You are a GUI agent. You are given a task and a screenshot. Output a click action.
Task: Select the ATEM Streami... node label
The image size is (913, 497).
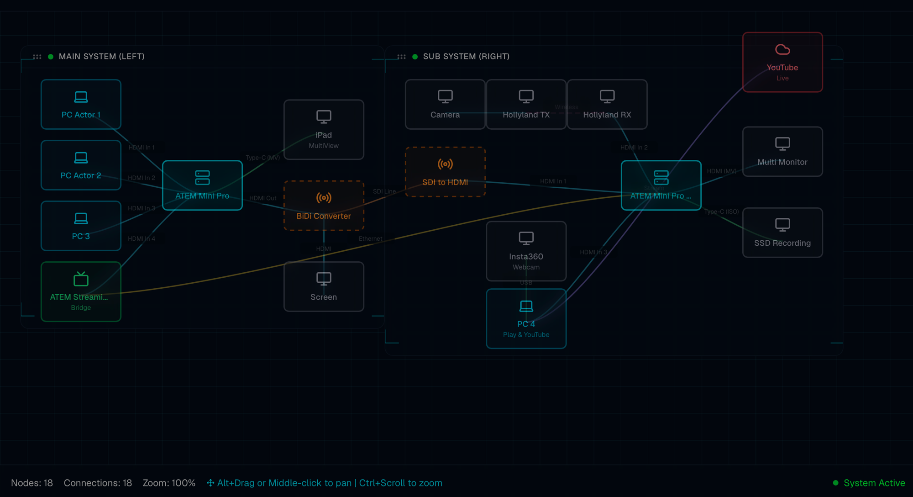(79, 297)
